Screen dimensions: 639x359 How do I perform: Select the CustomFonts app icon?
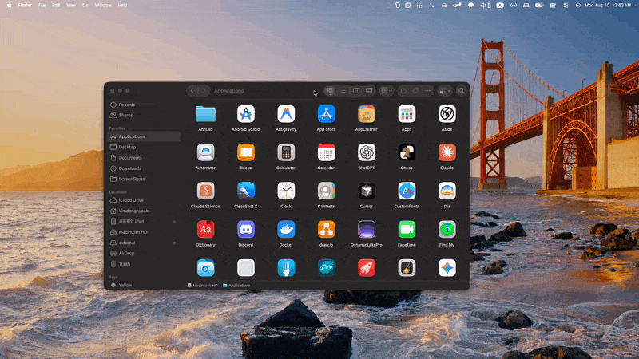click(x=407, y=191)
